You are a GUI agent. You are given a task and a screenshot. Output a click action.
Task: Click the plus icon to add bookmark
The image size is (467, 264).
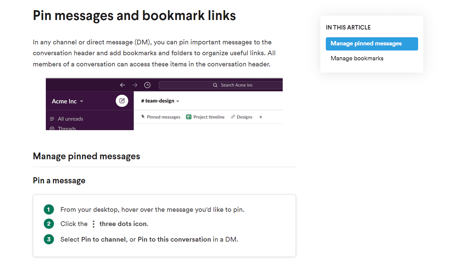click(x=261, y=117)
